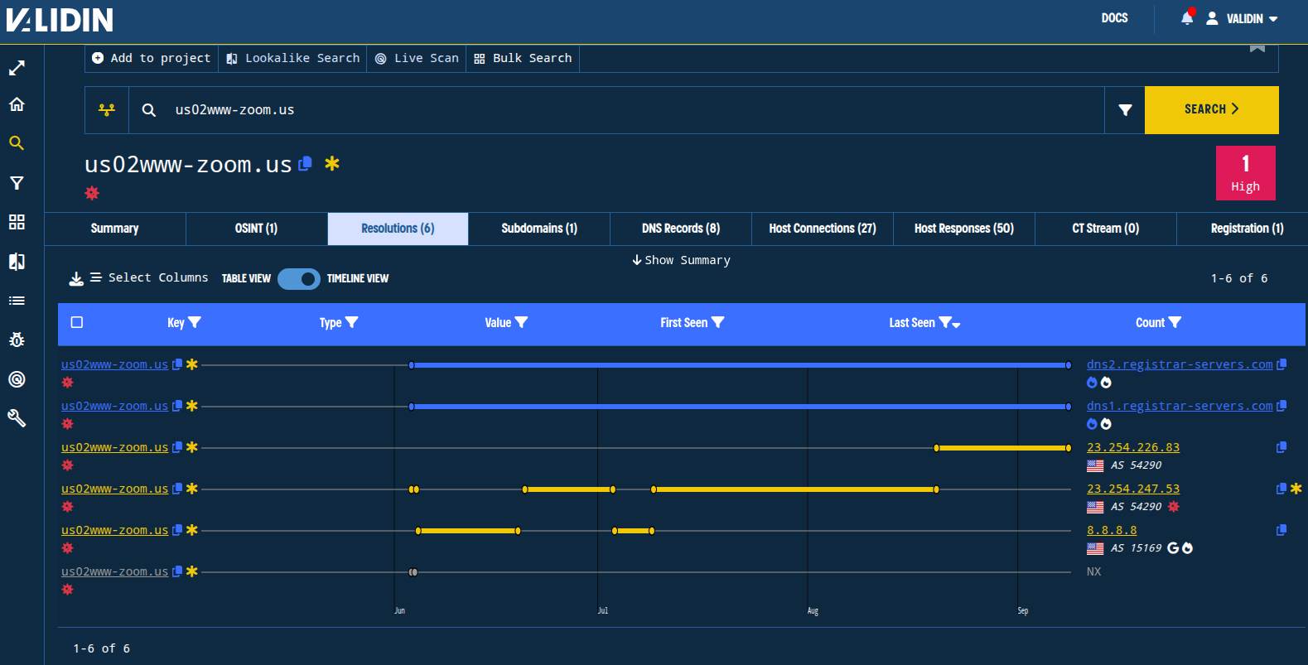
Task: Click the yellow SEARCH button
Action: [x=1212, y=110]
